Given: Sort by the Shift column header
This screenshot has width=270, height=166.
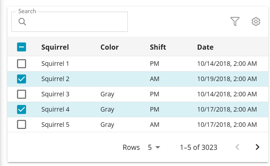Looking at the screenshot, I should click(158, 47).
